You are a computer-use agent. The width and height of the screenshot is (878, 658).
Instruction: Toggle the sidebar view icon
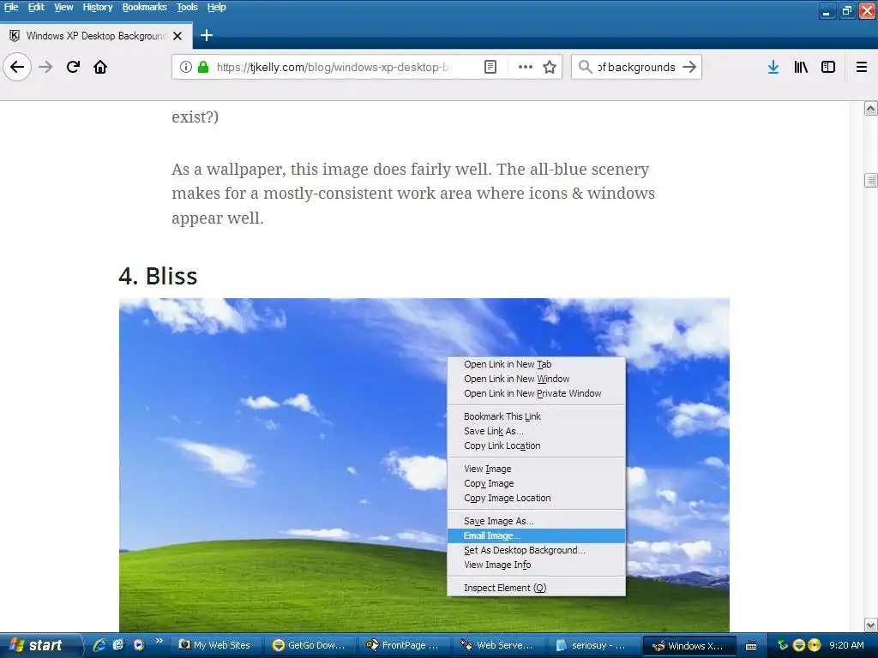click(828, 67)
